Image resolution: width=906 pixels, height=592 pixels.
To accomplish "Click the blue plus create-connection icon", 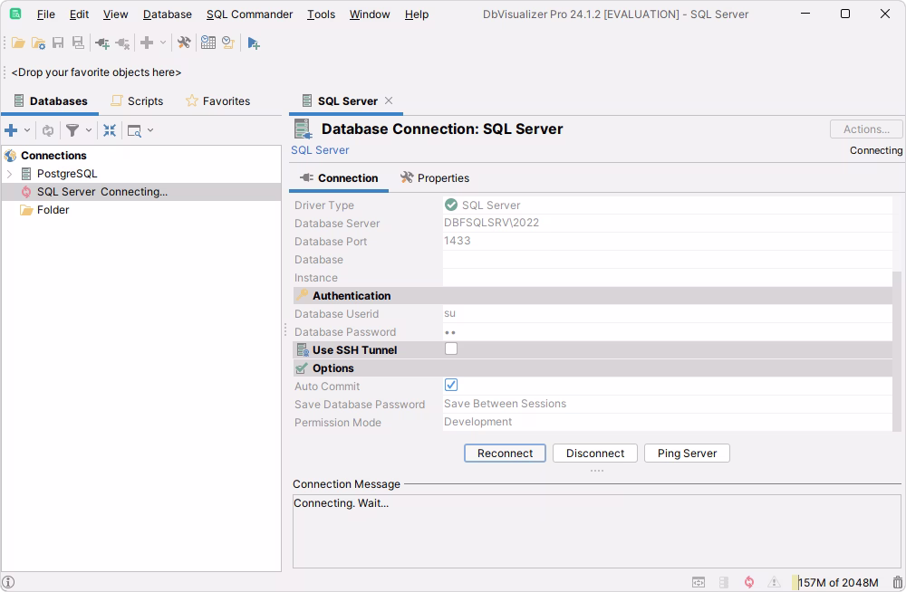I will [x=11, y=130].
